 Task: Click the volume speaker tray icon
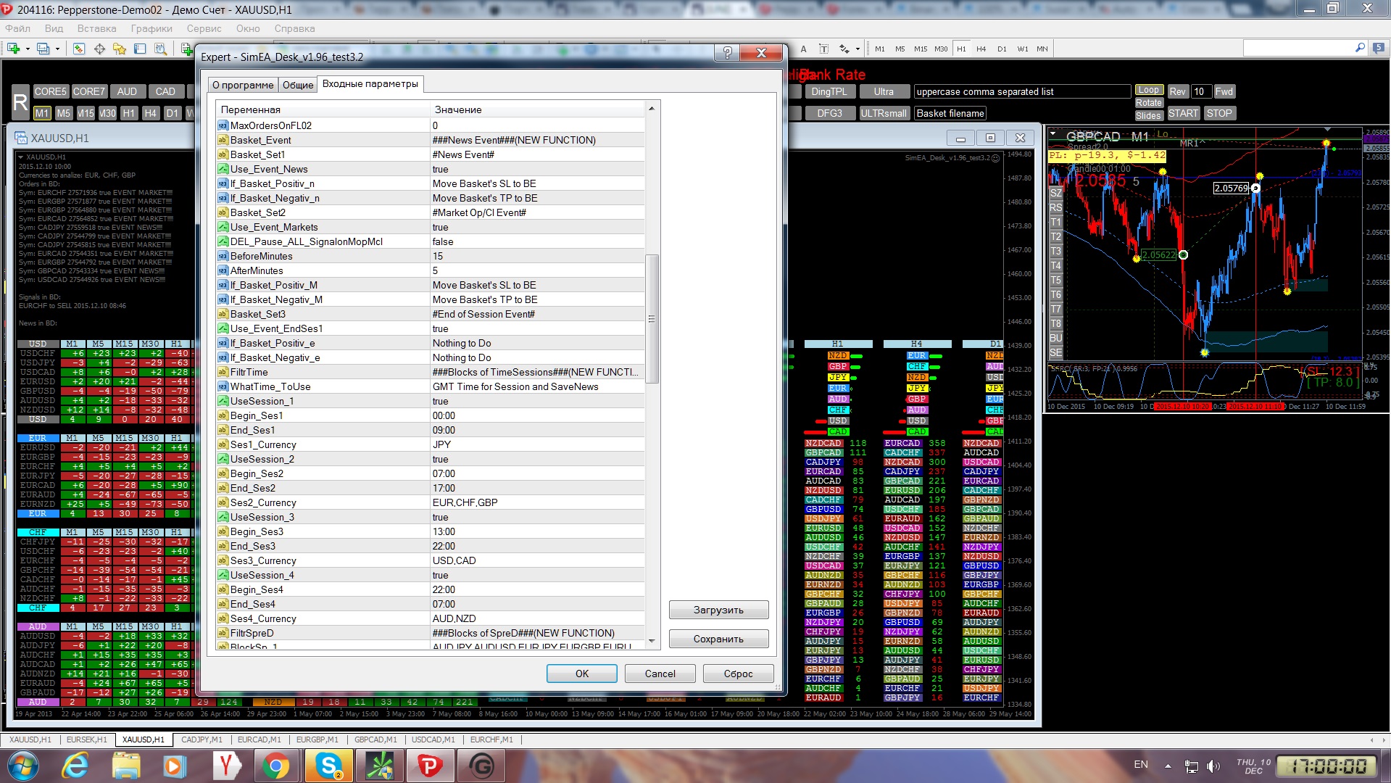pos(1213,766)
